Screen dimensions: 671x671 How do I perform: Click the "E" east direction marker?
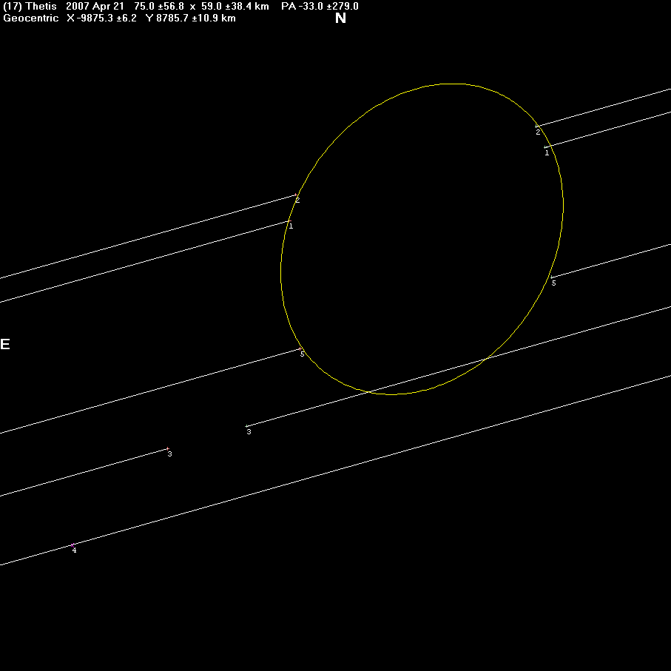tap(5, 344)
